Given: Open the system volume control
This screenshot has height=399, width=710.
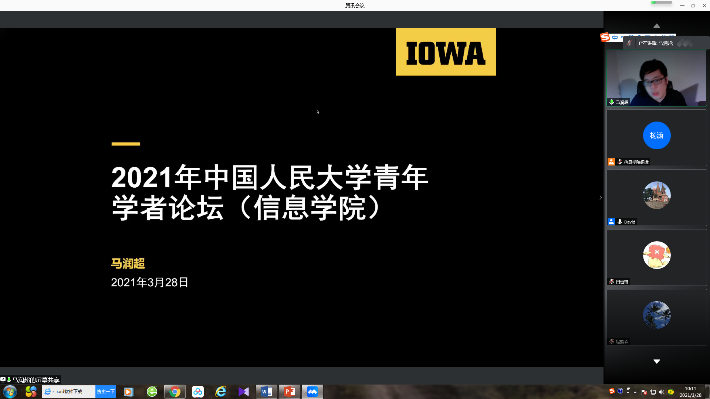Looking at the screenshot, I should (x=662, y=392).
